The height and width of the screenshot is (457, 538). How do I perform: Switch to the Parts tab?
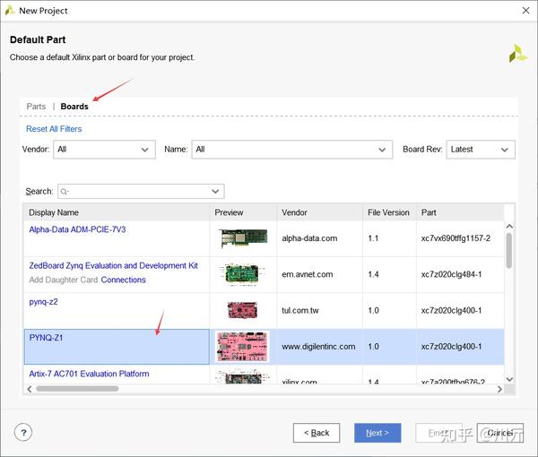click(x=36, y=107)
